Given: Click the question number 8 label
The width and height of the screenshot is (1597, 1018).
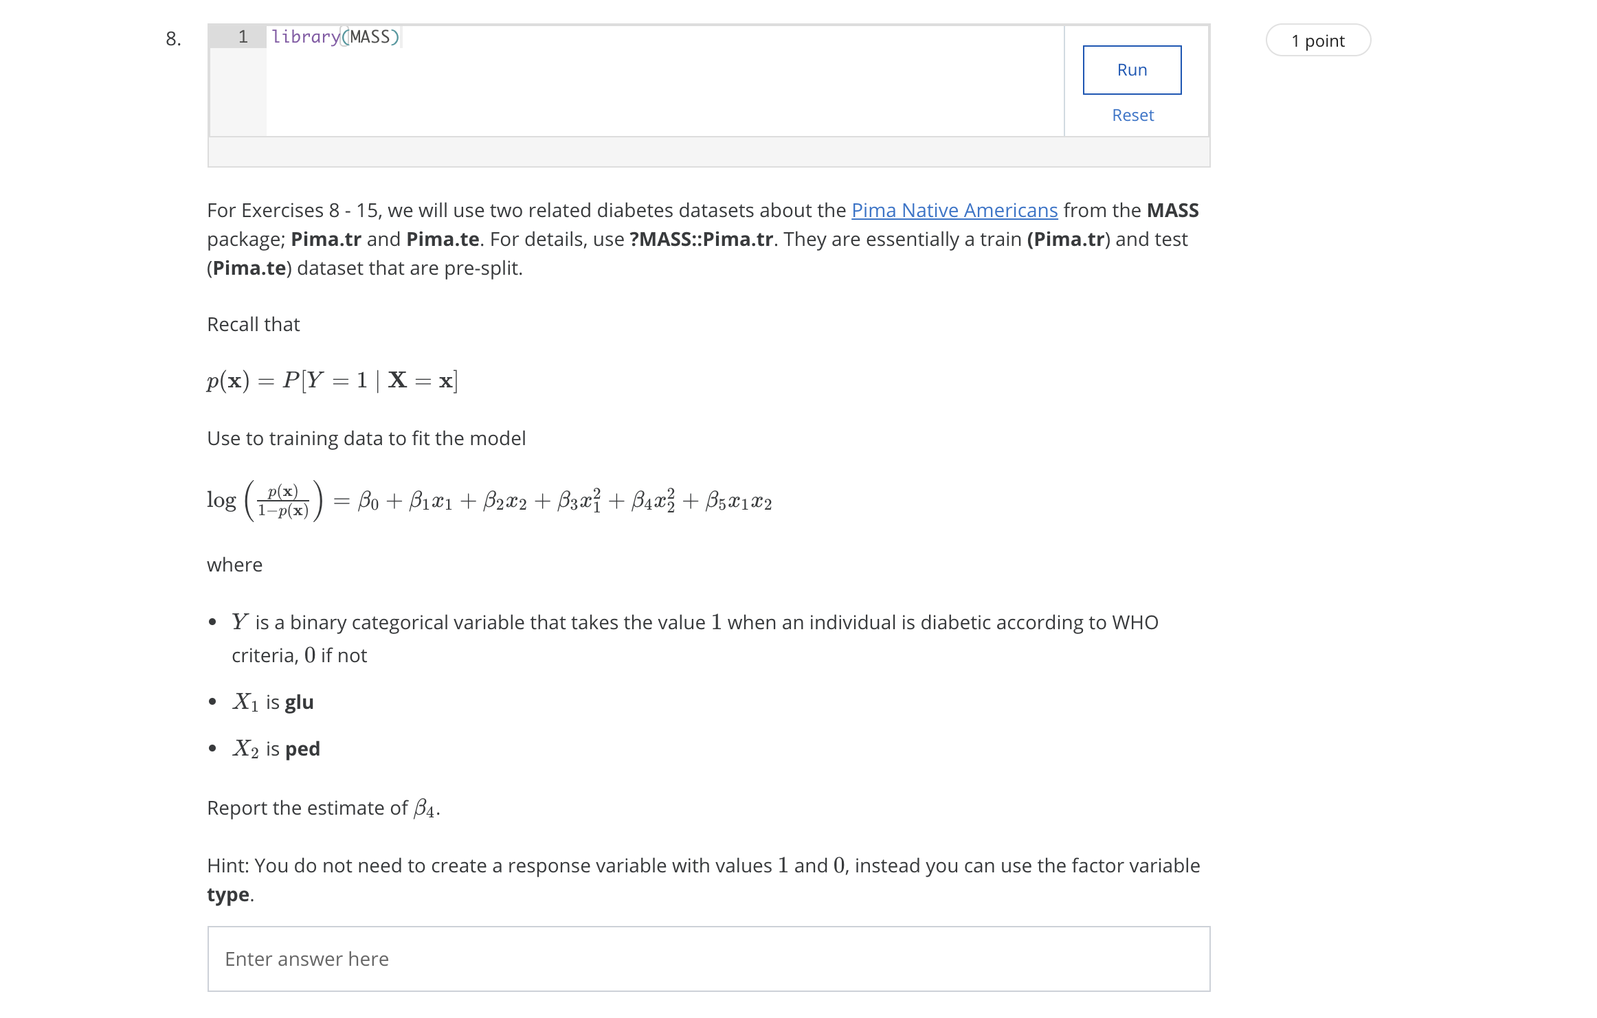Looking at the screenshot, I should coord(172,39).
